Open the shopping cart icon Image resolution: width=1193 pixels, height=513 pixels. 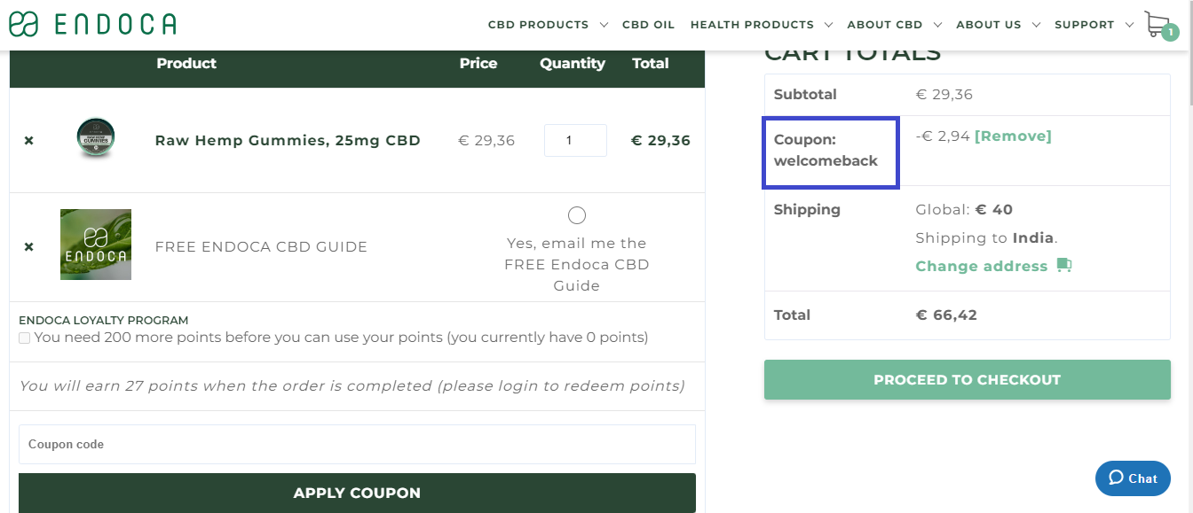tap(1155, 23)
